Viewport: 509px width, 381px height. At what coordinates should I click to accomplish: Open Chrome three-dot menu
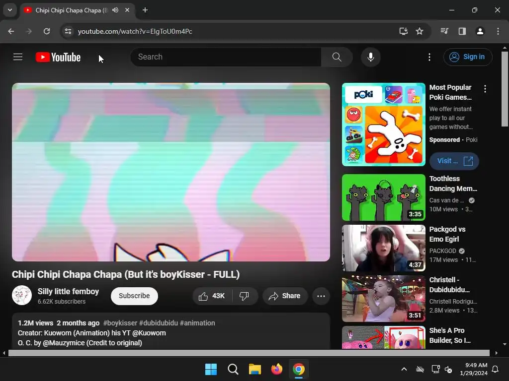coord(498,31)
